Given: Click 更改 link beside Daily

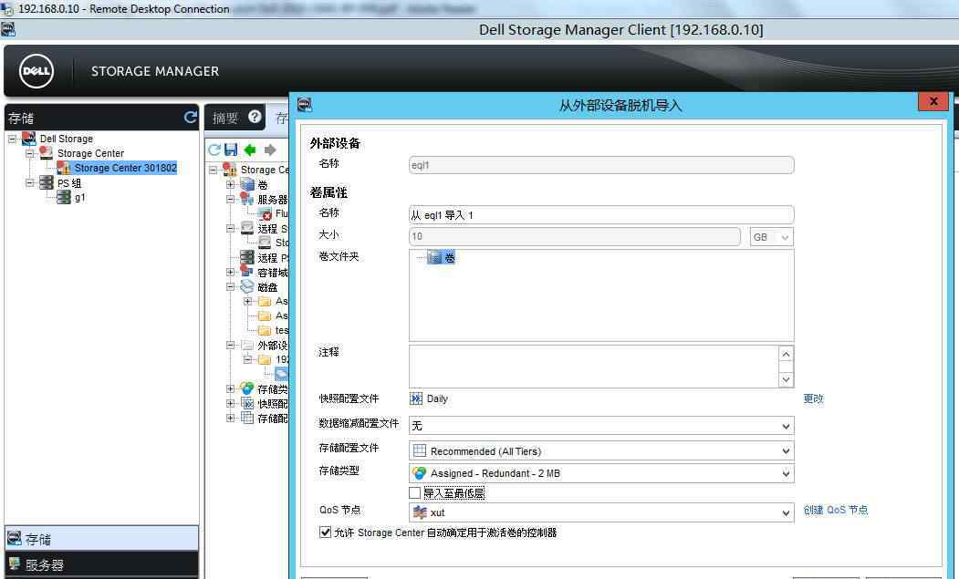Looking at the screenshot, I should coord(813,398).
